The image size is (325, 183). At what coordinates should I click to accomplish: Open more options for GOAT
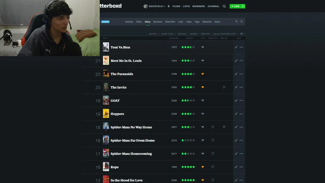241,100
